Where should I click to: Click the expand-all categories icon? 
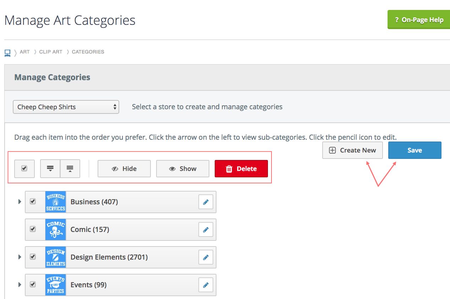(50, 168)
